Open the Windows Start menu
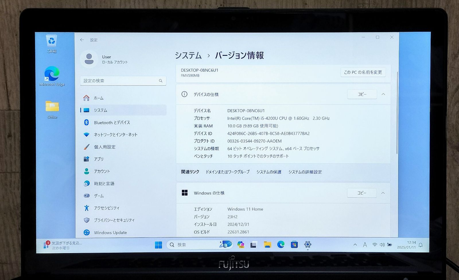 pyautogui.click(x=158, y=245)
